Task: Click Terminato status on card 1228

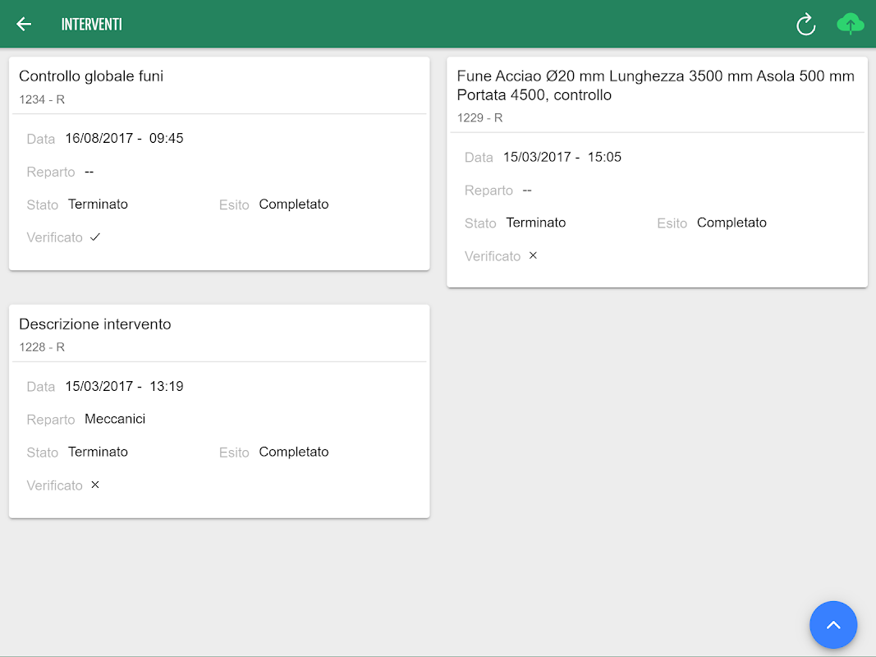Action: 98,452
